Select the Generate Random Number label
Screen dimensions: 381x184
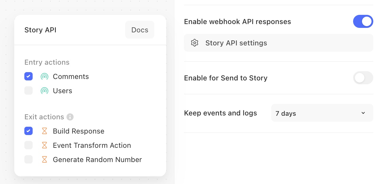(x=97, y=160)
